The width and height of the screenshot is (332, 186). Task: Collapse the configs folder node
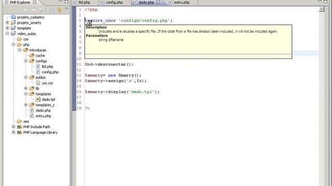(x=26, y=61)
